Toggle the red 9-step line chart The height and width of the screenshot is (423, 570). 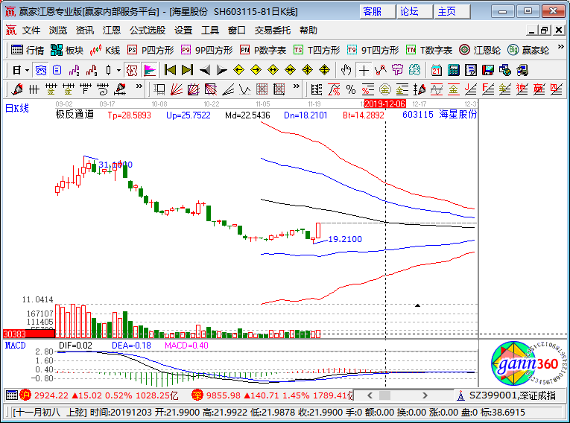click(x=92, y=70)
